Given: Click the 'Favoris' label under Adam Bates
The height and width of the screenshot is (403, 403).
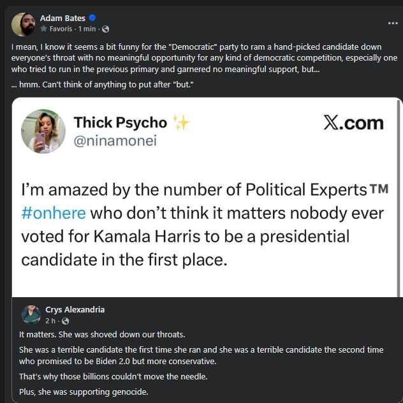Looking at the screenshot, I should point(61,29).
